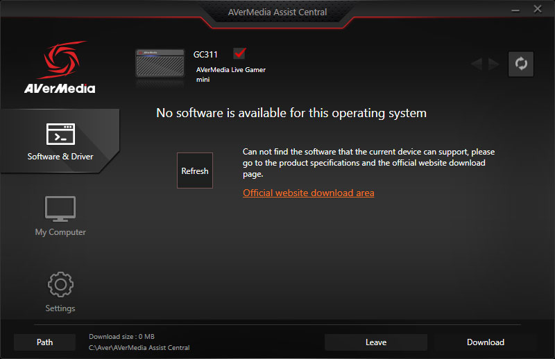Click the circular reload icon at top right

pyautogui.click(x=521, y=64)
